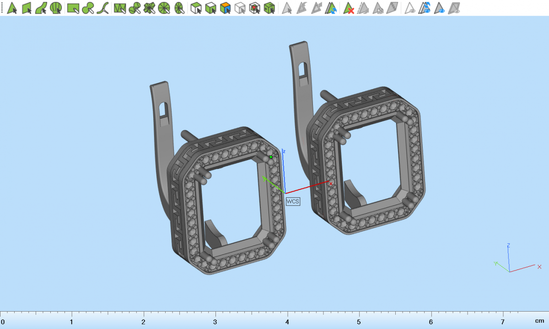Activate the rectangle selection tool
549x329 pixels.
(73, 8)
